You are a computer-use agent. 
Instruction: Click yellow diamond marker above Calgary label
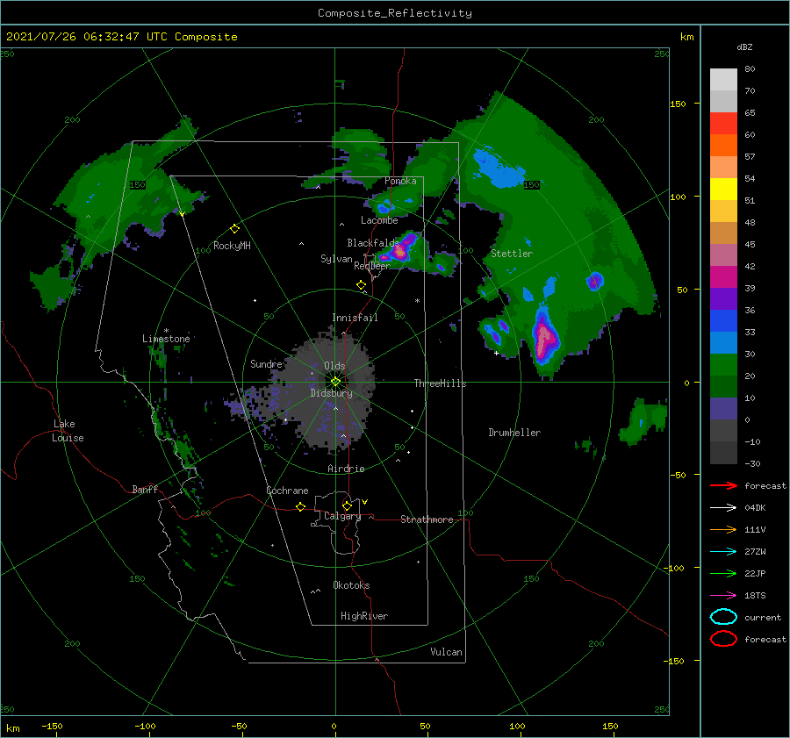[x=347, y=505]
